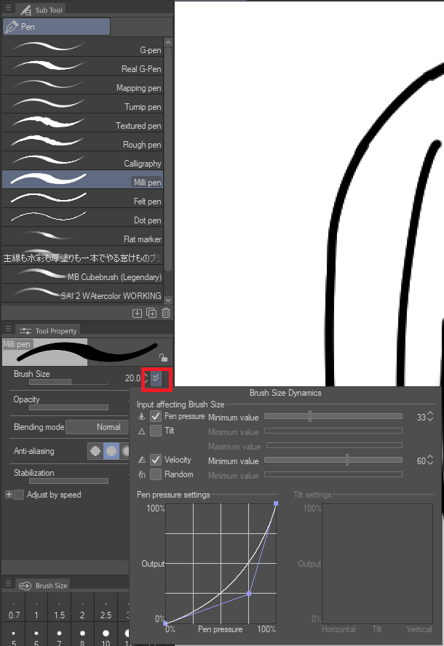Select the Mapping pen brush

pyautogui.click(x=82, y=85)
